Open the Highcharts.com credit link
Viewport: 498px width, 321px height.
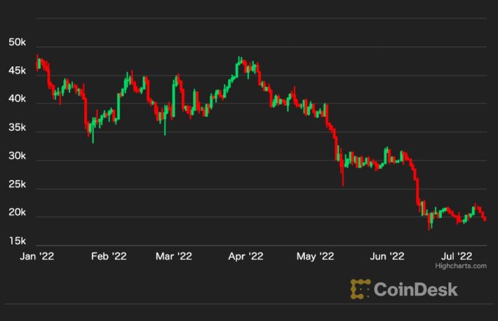465,266
